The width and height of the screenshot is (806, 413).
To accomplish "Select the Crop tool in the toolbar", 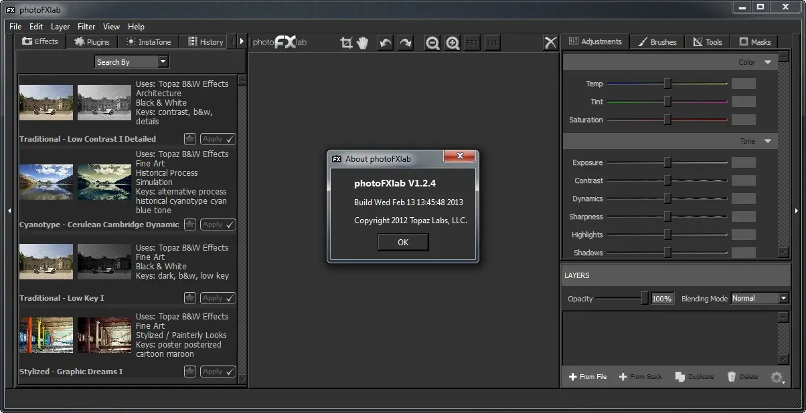I will click(x=346, y=43).
